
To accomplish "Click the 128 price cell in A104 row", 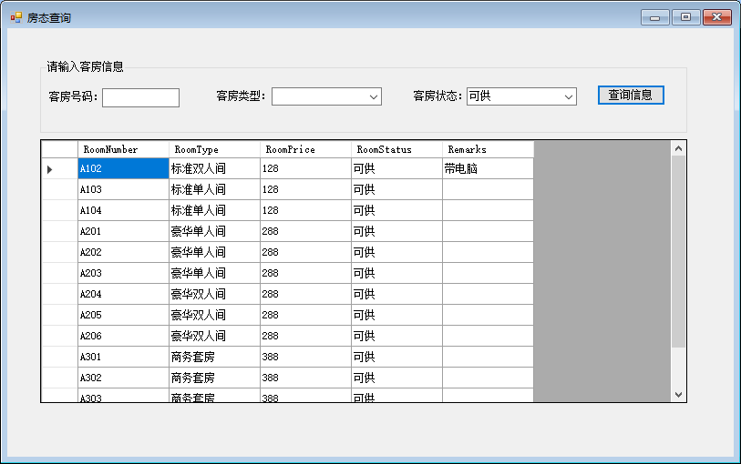I will pyautogui.click(x=305, y=210).
